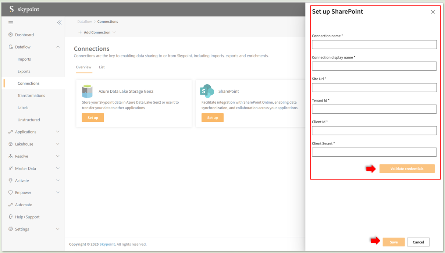Expand the Master Data menu section

tap(58, 168)
